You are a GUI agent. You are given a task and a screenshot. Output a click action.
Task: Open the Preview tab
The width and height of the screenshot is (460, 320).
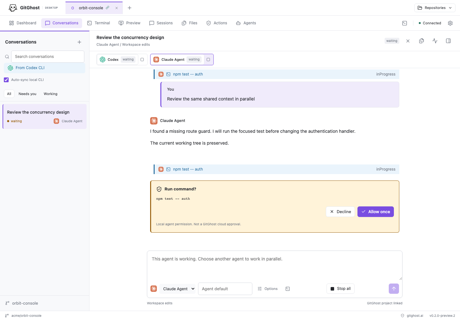pos(129,23)
